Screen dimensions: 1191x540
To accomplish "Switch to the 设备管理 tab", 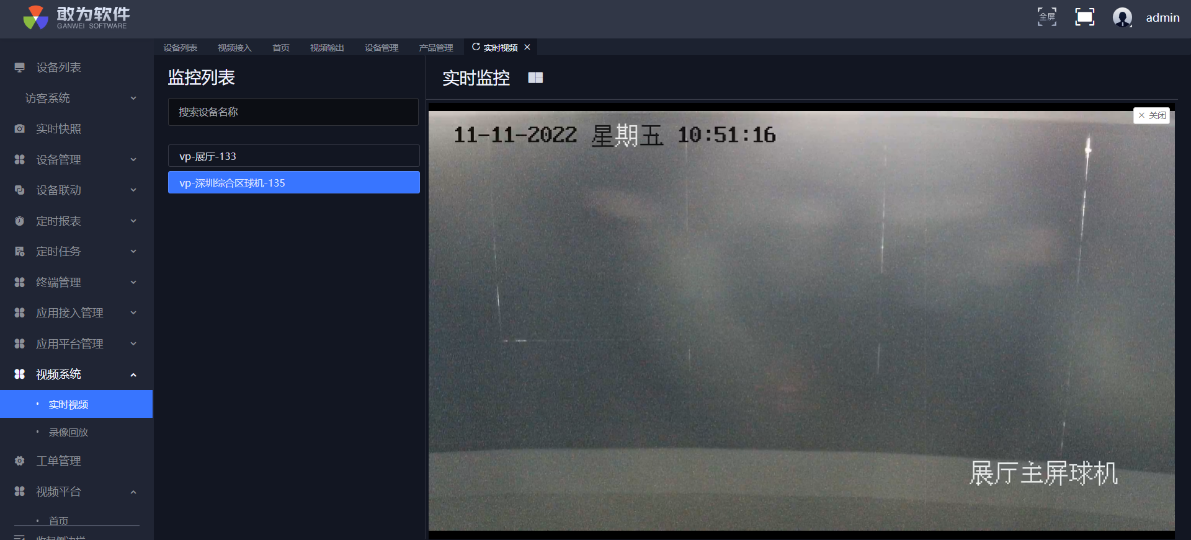I will coord(381,48).
